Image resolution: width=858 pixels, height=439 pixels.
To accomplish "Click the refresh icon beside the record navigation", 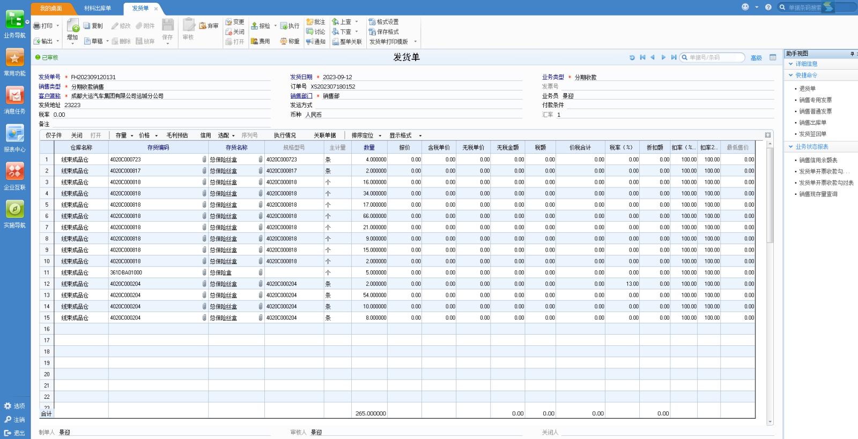I will (632, 57).
